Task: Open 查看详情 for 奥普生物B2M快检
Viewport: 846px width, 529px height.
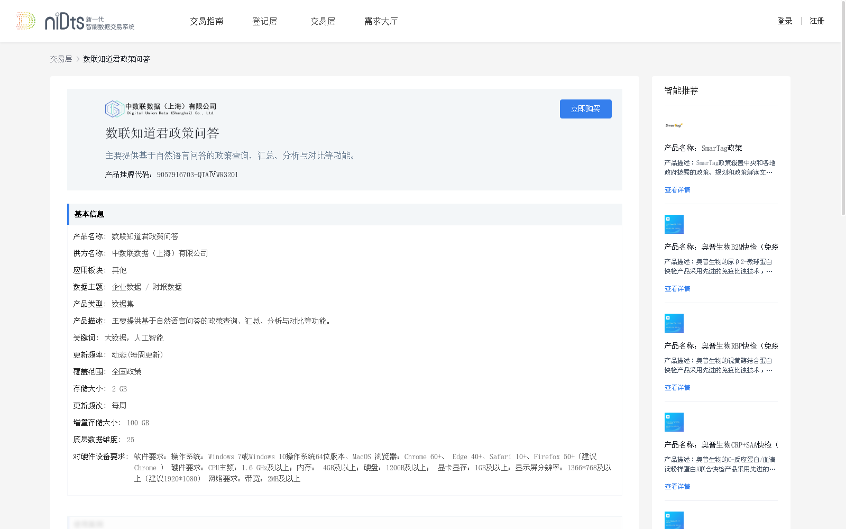Action: (x=677, y=289)
